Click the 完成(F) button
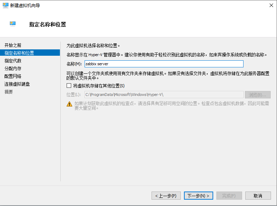This screenshot has height=206, width=277. (x=229, y=196)
